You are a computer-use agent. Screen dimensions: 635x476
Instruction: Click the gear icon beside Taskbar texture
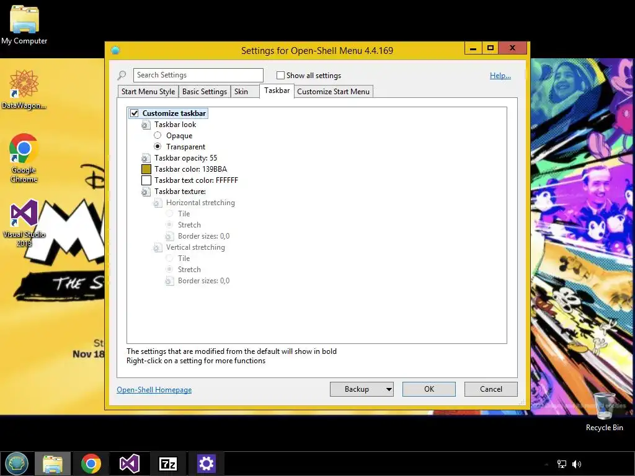point(146,192)
